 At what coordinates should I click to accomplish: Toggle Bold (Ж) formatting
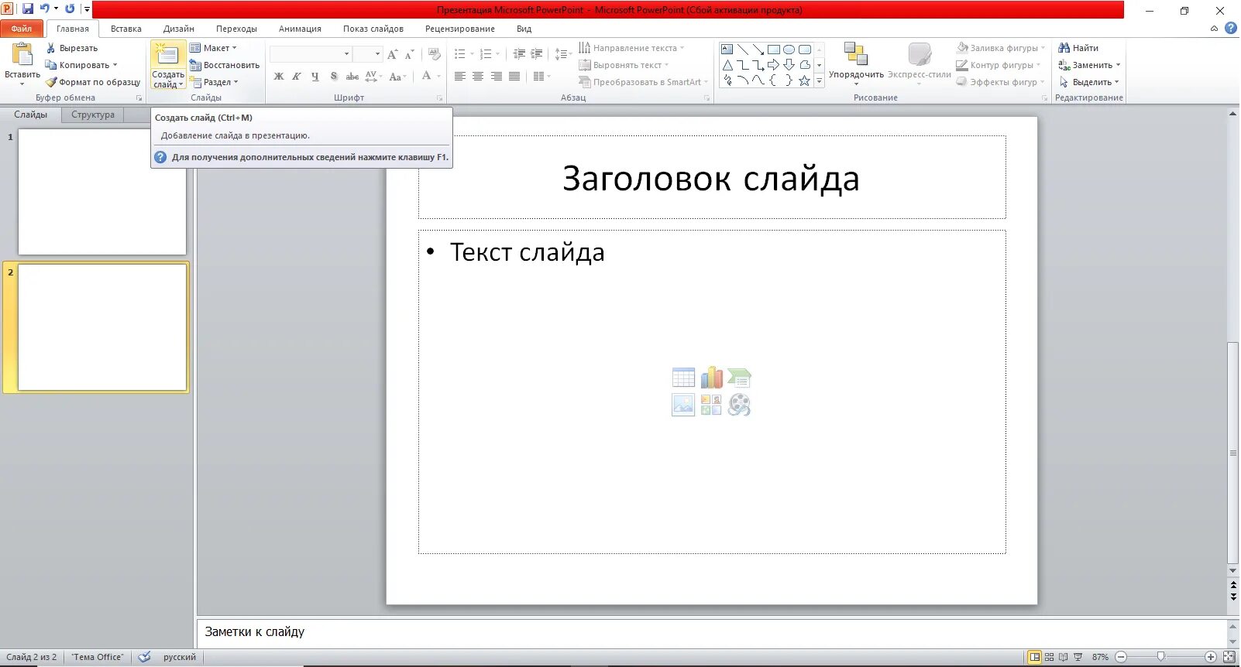click(x=279, y=77)
